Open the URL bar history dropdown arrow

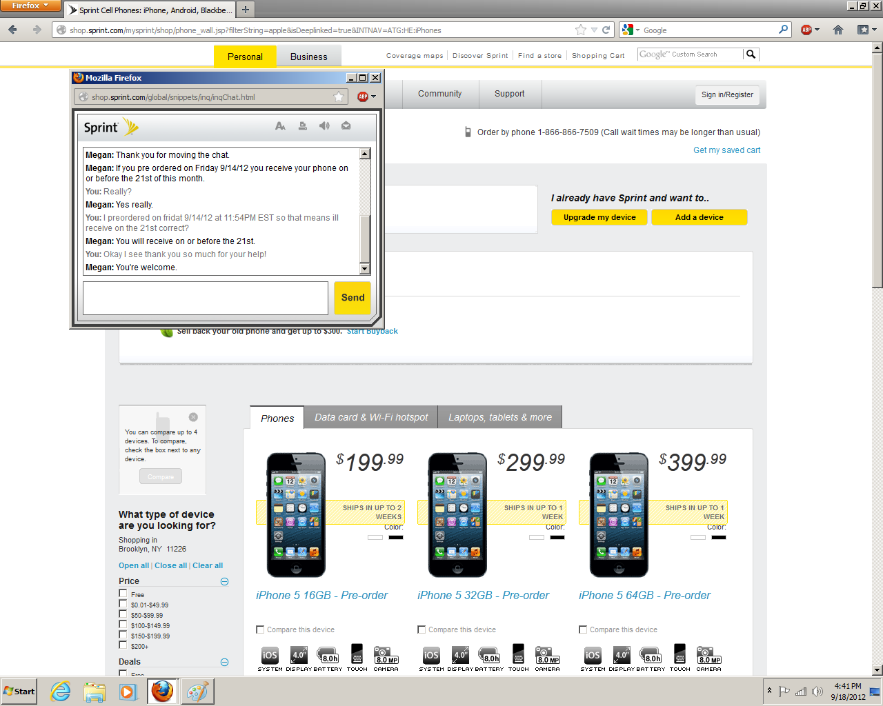pyautogui.click(x=594, y=30)
